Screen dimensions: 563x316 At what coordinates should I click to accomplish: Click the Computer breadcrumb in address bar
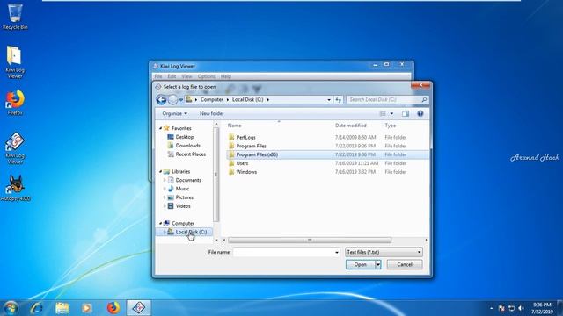point(211,99)
